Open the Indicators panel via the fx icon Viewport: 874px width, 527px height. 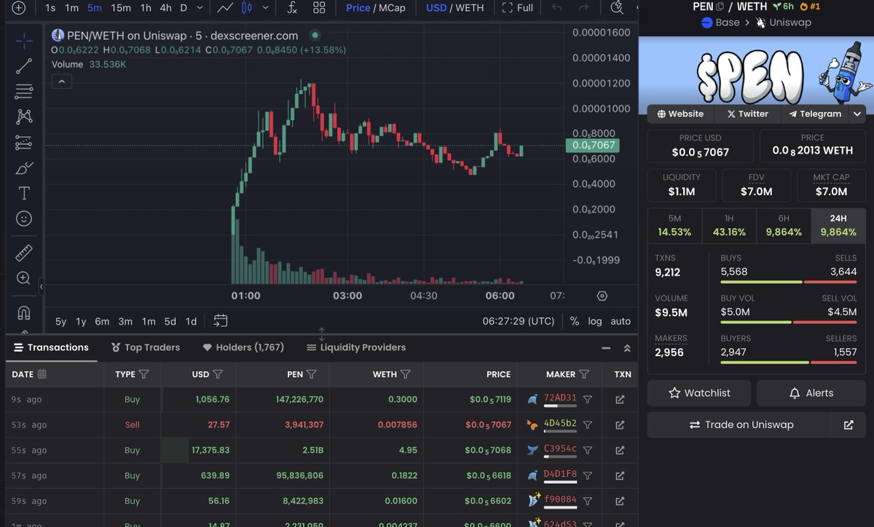pyautogui.click(x=294, y=8)
